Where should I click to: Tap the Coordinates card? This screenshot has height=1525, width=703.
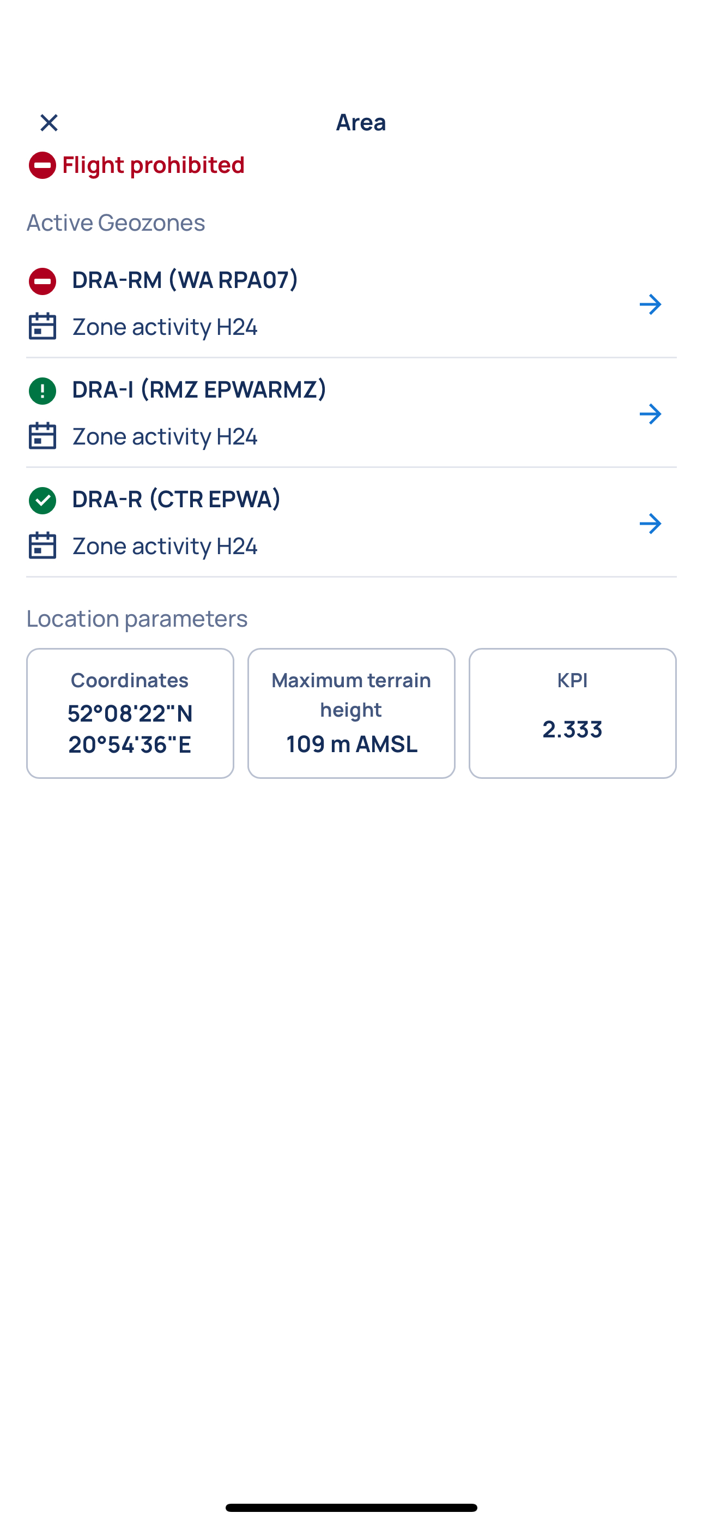tap(130, 713)
